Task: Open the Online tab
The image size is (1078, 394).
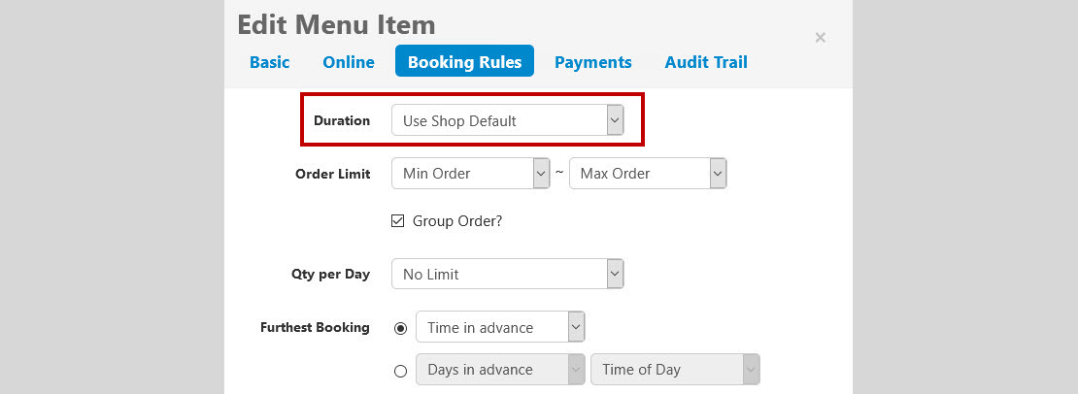Action: (349, 62)
